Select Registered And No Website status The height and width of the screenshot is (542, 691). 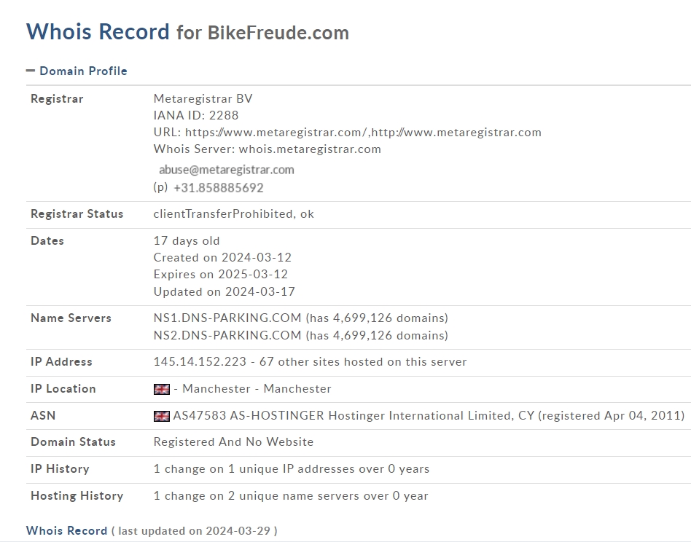point(233,442)
